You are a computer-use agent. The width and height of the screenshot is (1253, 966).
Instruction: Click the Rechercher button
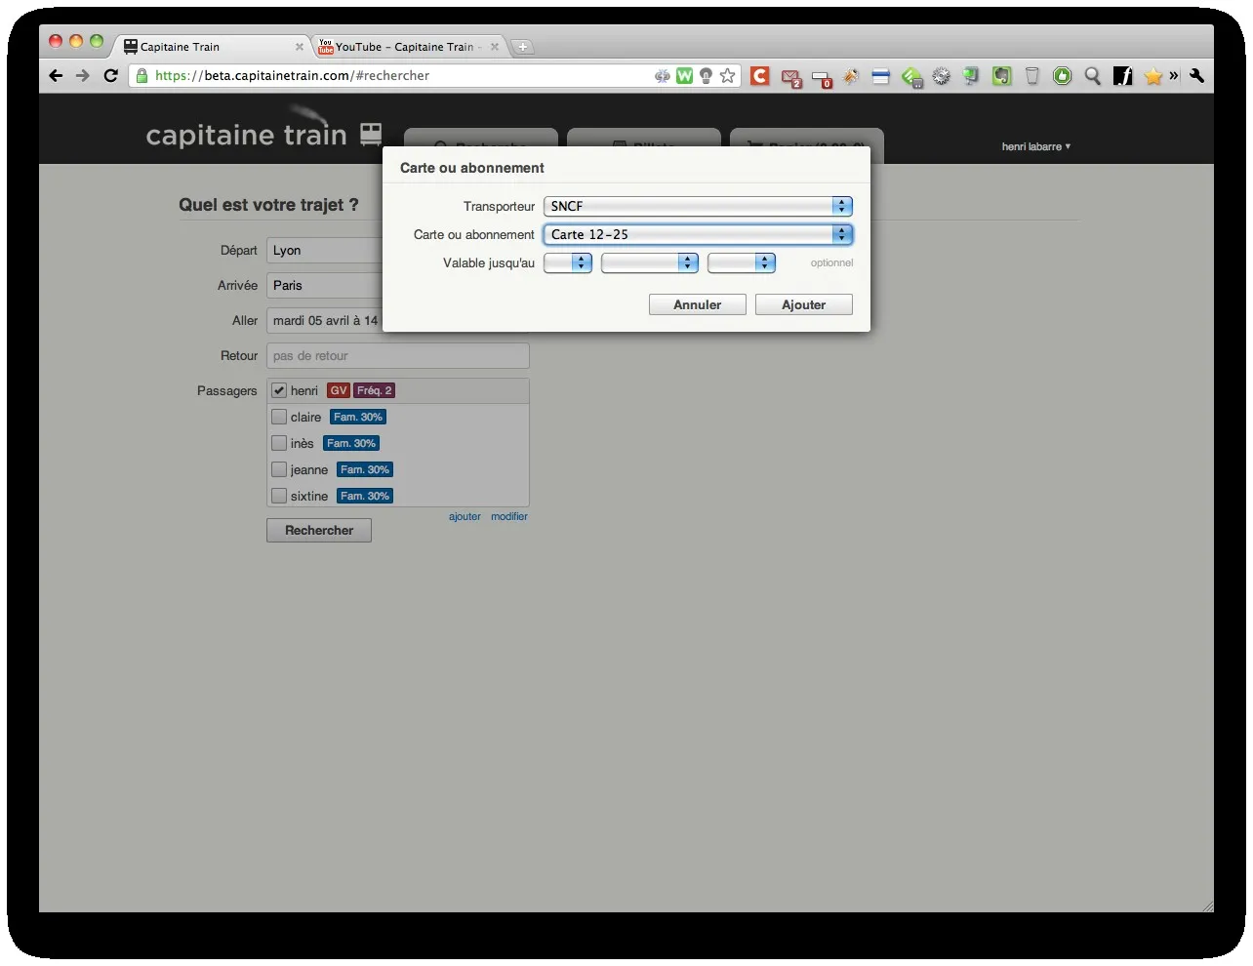319,530
